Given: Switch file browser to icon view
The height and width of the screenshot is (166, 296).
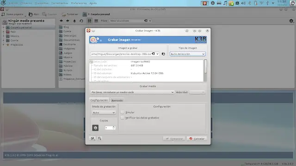Looking at the screenshot, I should [x=89, y=21].
